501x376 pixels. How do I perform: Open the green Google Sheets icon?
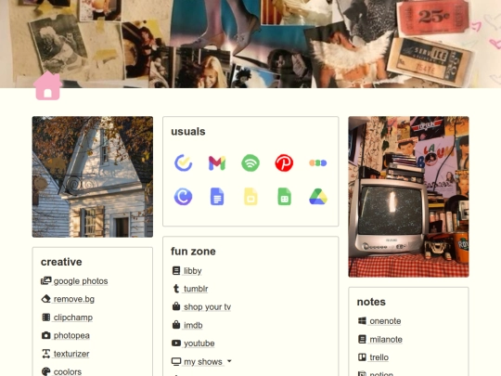click(x=285, y=196)
